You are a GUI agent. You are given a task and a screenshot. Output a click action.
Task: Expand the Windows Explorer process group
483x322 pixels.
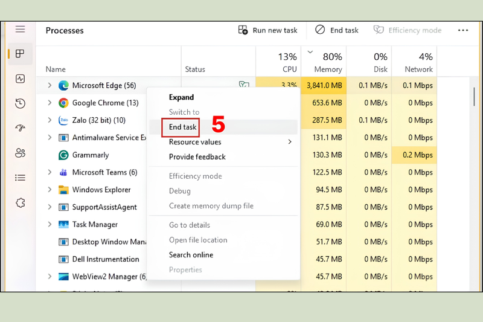[x=50, y=190]
